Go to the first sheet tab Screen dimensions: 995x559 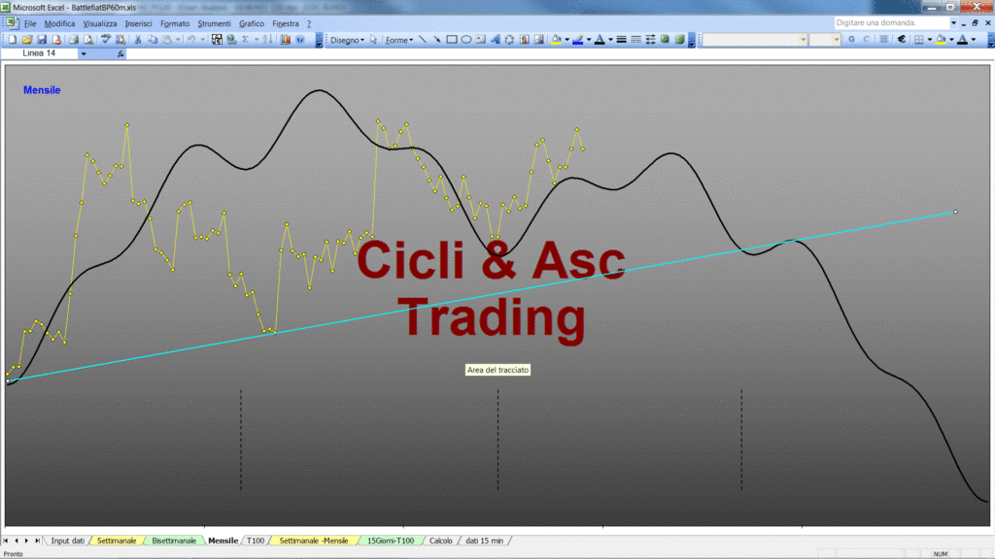(6, 541)
